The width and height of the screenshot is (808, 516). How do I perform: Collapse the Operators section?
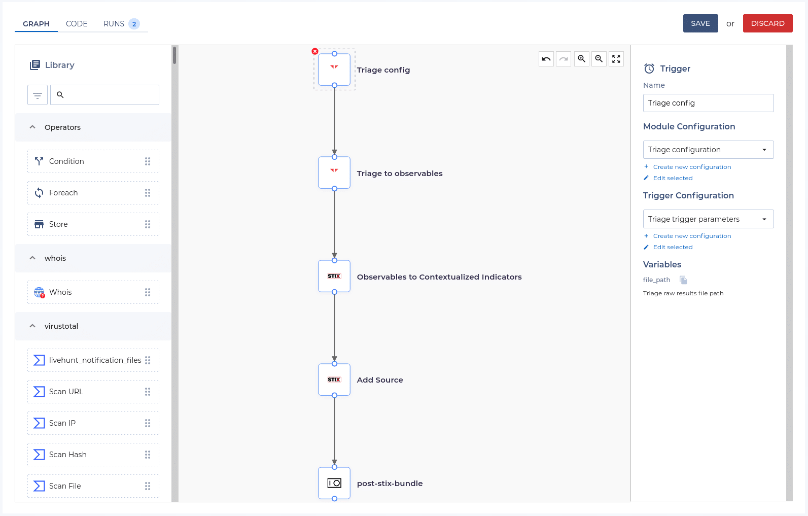click(x=32, y=127)
